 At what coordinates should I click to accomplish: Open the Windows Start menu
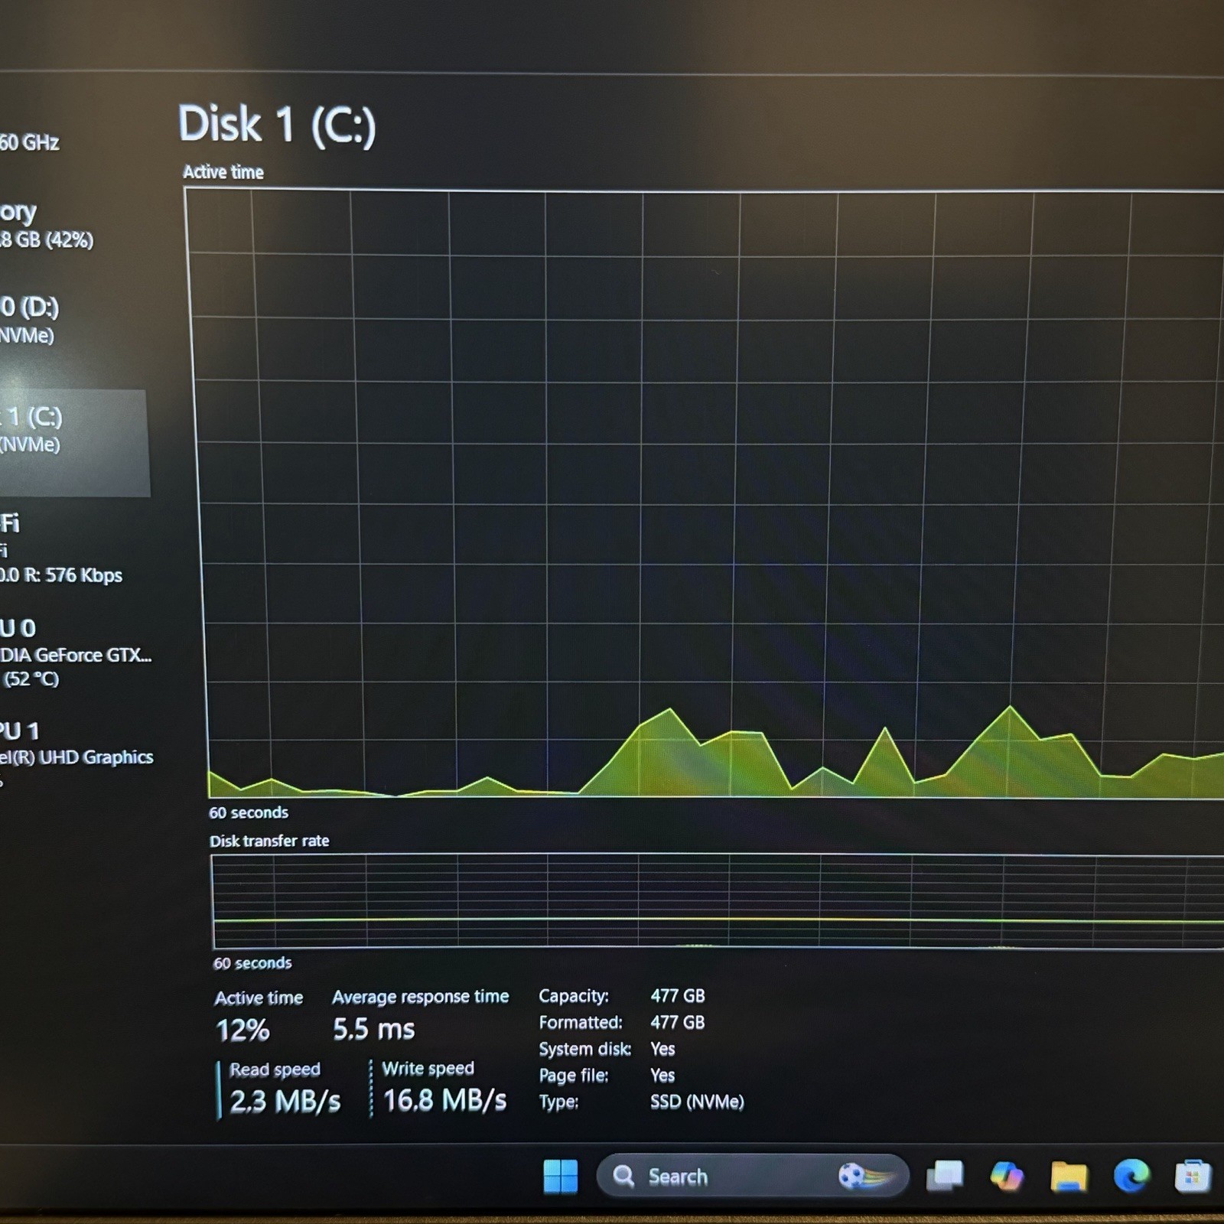tap(561, 1176)
